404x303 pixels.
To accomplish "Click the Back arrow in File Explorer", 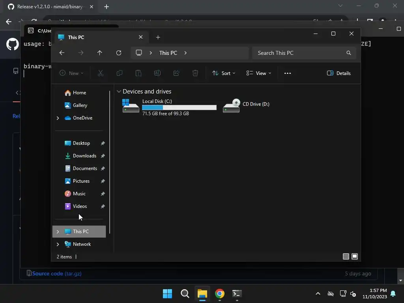I will [x=62, y=53].
